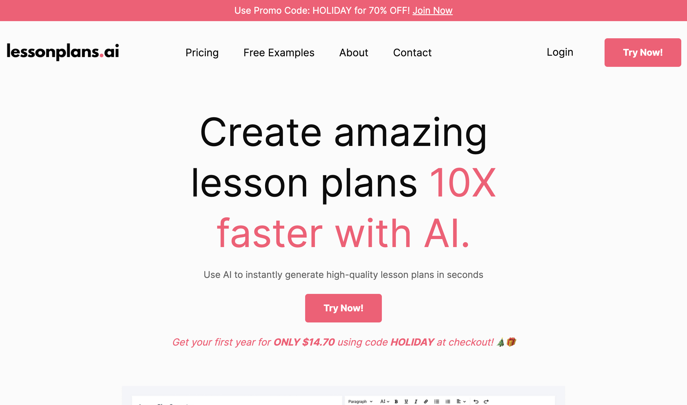Select the Login navigation link
Image resolution: width=687 pixels, height=405 pixels.
coord(560,52)
